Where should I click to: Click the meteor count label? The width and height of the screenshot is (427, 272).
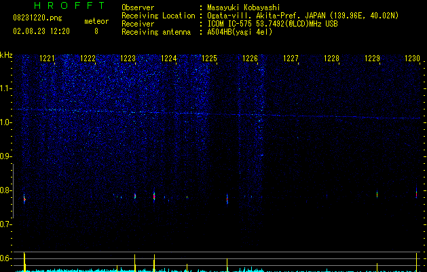click(96, 21)
